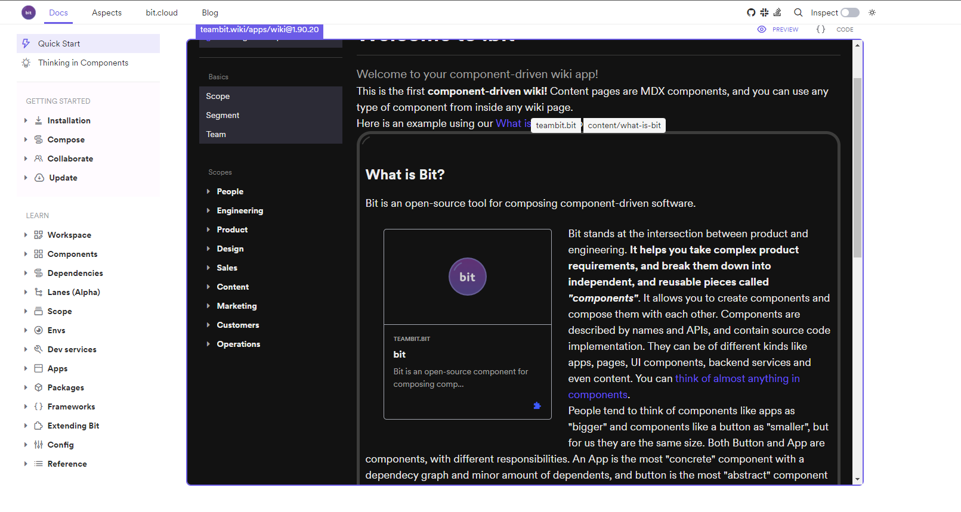Open the Docs tab

(x=58, y=13)
